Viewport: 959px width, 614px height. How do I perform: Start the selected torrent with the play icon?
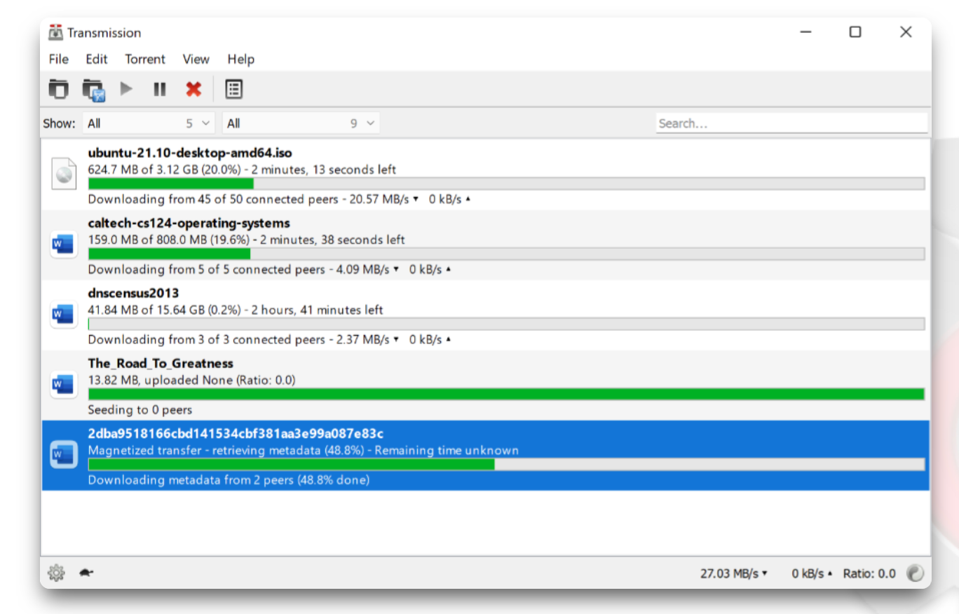[126, 89]
